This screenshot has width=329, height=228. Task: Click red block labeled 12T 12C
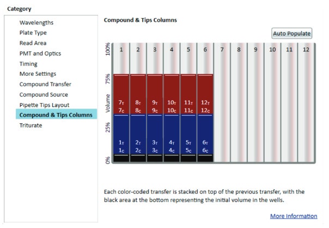pos(205,94)
